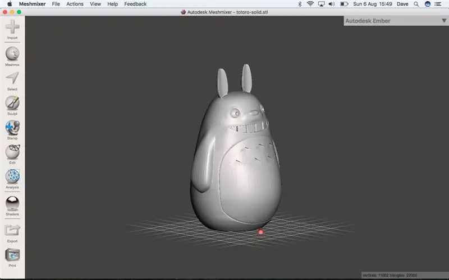Click the window title totoro-solid.stl
The width and height of the screenshot is (449, 280).
228,12
